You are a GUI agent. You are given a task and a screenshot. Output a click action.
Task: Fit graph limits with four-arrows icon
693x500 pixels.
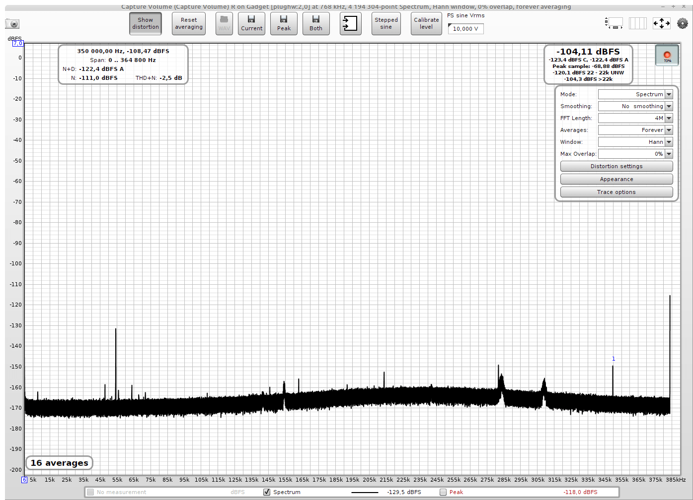[x=661, y=23]
